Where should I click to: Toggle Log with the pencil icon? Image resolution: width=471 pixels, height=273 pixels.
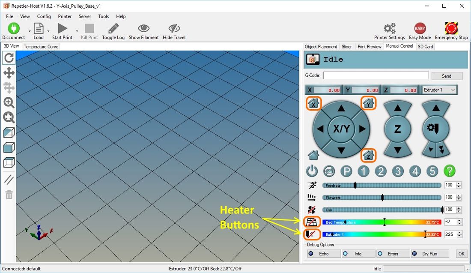[113, 29]
